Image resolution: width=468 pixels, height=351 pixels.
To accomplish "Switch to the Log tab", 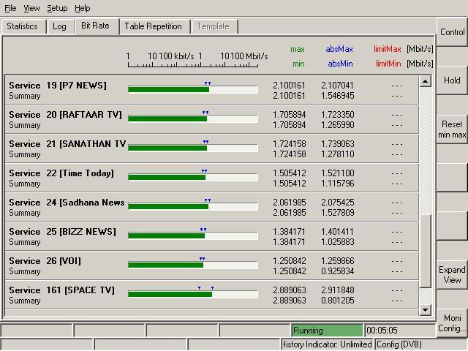I will pos(59,26).
